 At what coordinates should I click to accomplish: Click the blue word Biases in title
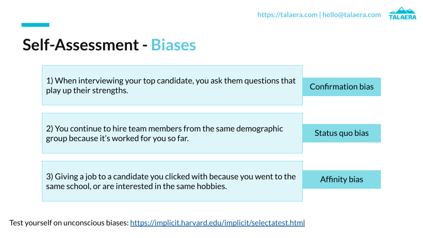(x=174, y=45)
